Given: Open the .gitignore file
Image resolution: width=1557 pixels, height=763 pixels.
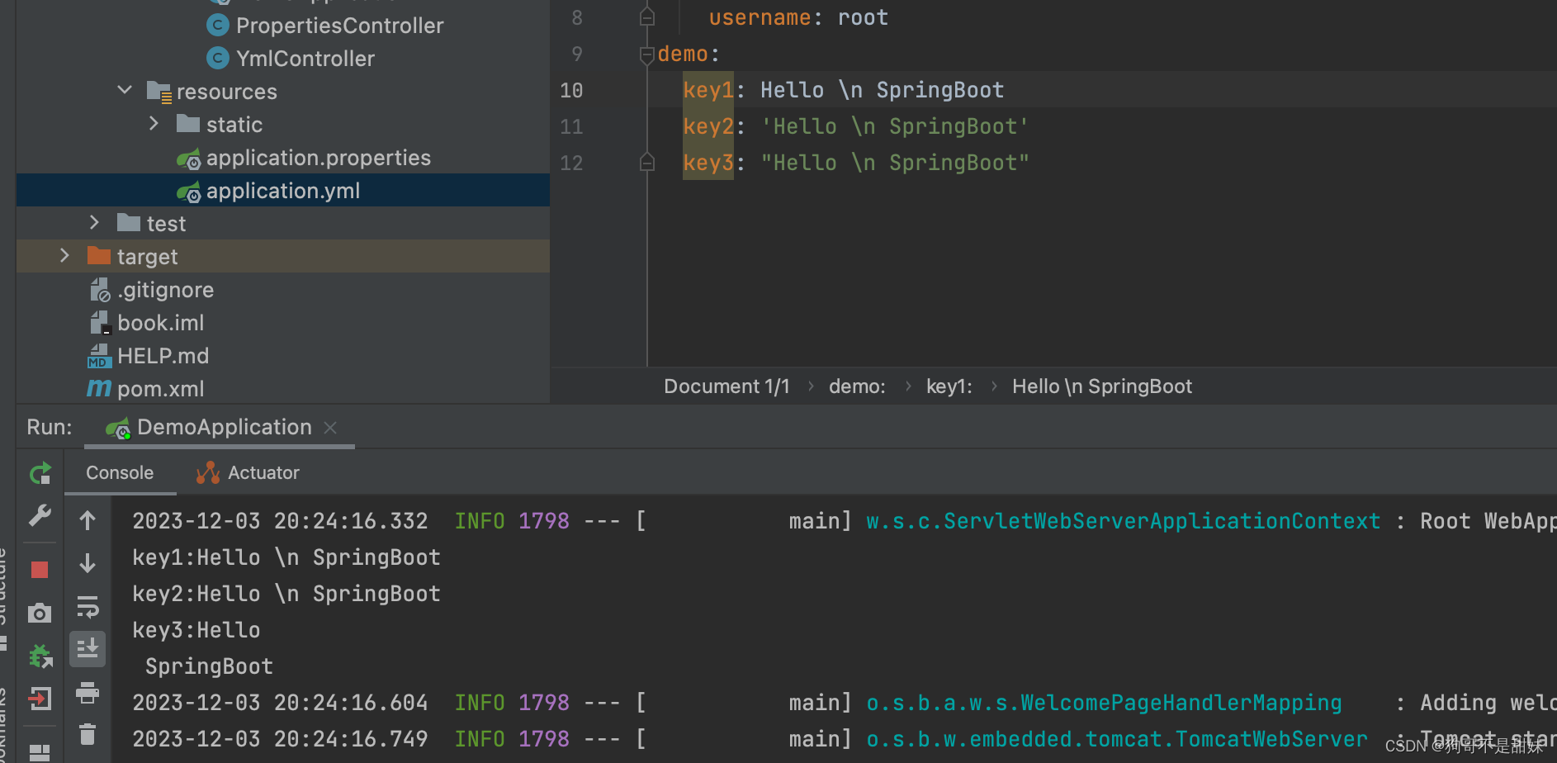Looking at the screenshot, I should coord(165,290).
